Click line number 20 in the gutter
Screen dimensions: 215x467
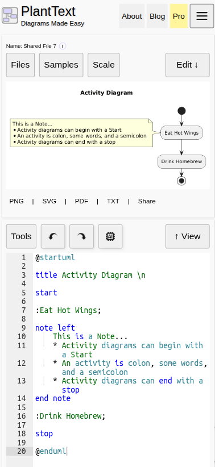22,451
